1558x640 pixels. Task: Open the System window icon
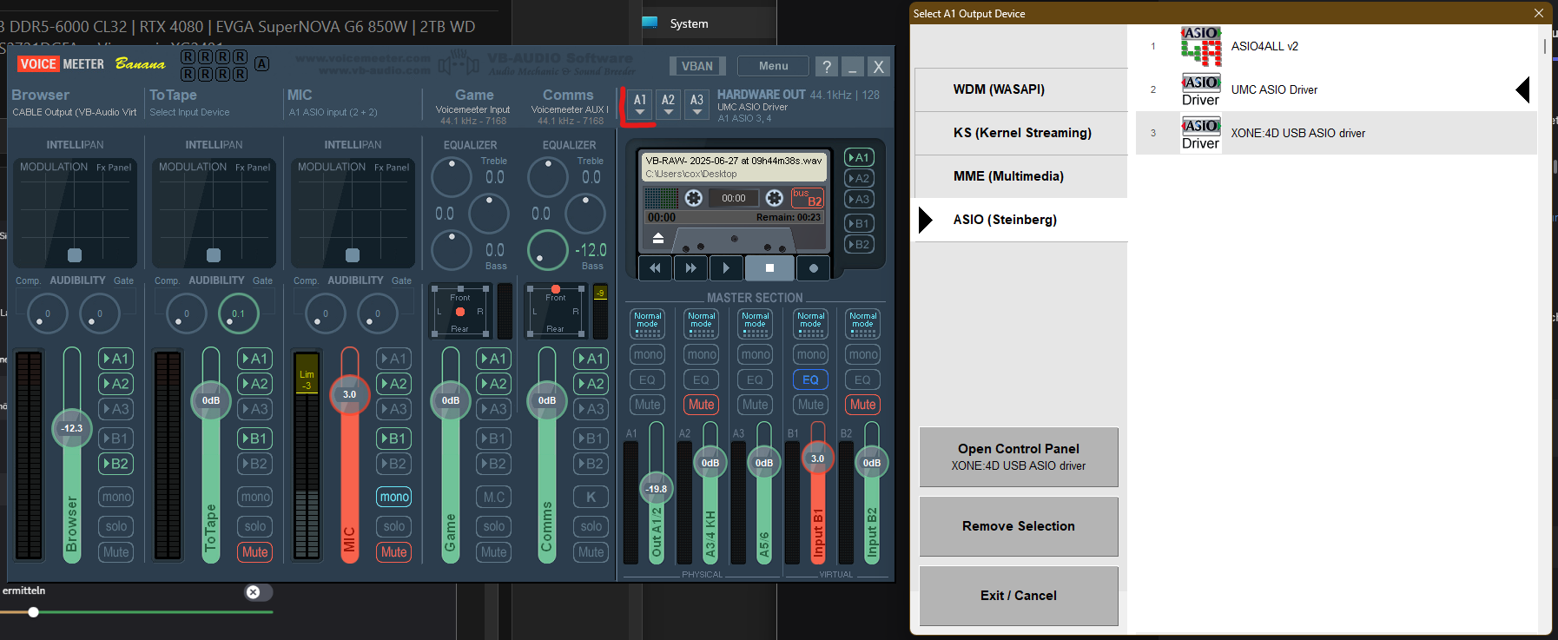coord(650,23)
